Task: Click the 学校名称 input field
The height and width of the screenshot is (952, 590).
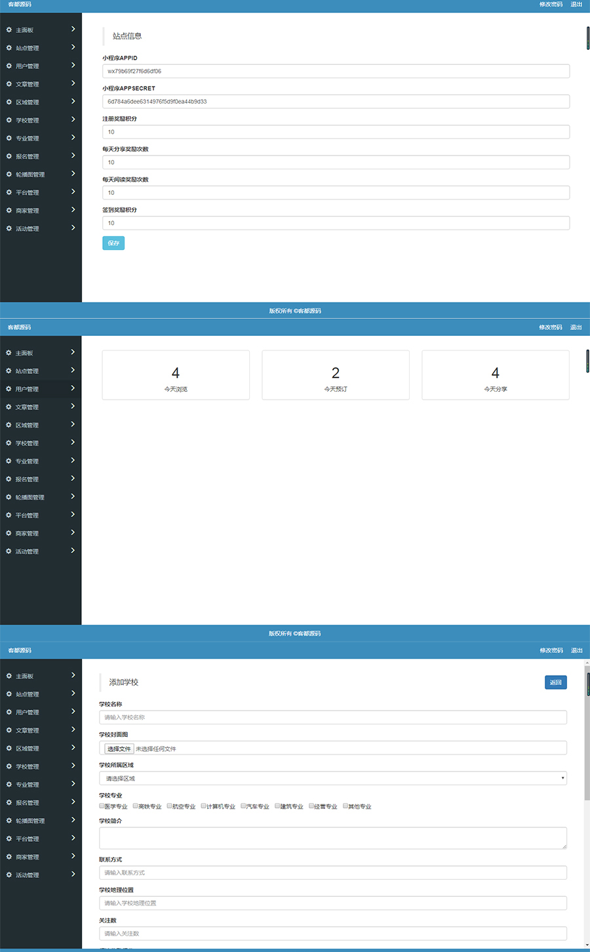Action: coord(332,717)
